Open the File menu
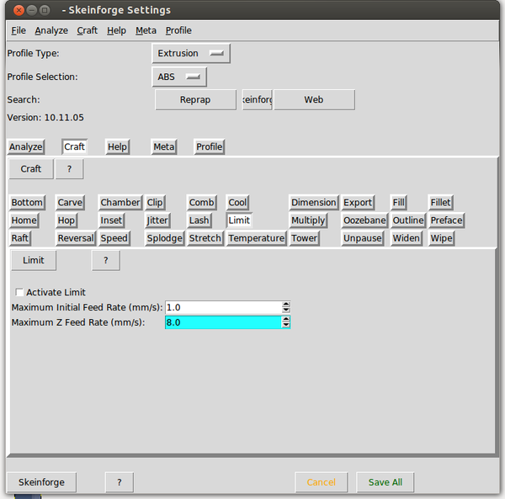Image resolution: width=505 pixels, height=499 pixels. (x=19, y=30)
